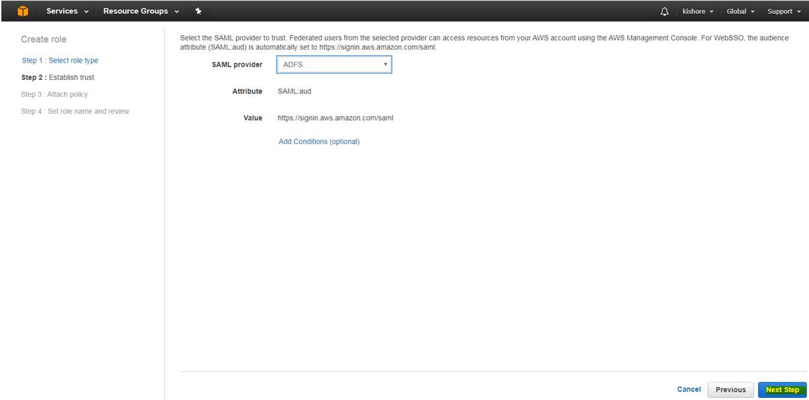Click the AWS cube logo icon
This screenshot has height=400, width=809.
(23, 11)
